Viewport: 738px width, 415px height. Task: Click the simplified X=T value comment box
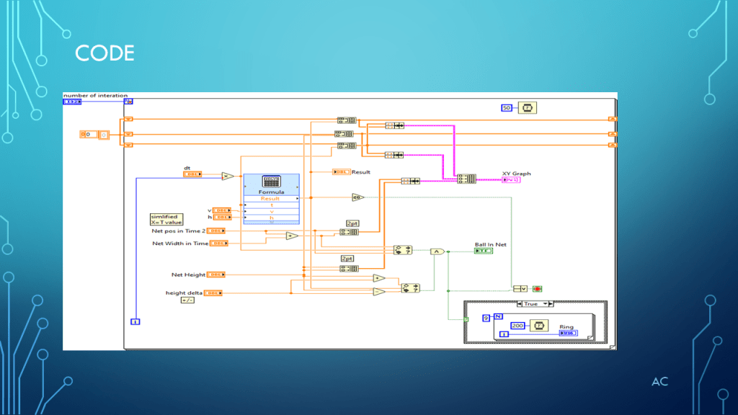(x=164, y=219)
